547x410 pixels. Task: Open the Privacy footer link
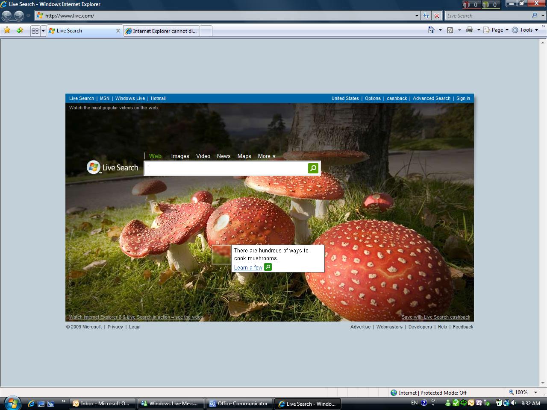coord(115,327)
